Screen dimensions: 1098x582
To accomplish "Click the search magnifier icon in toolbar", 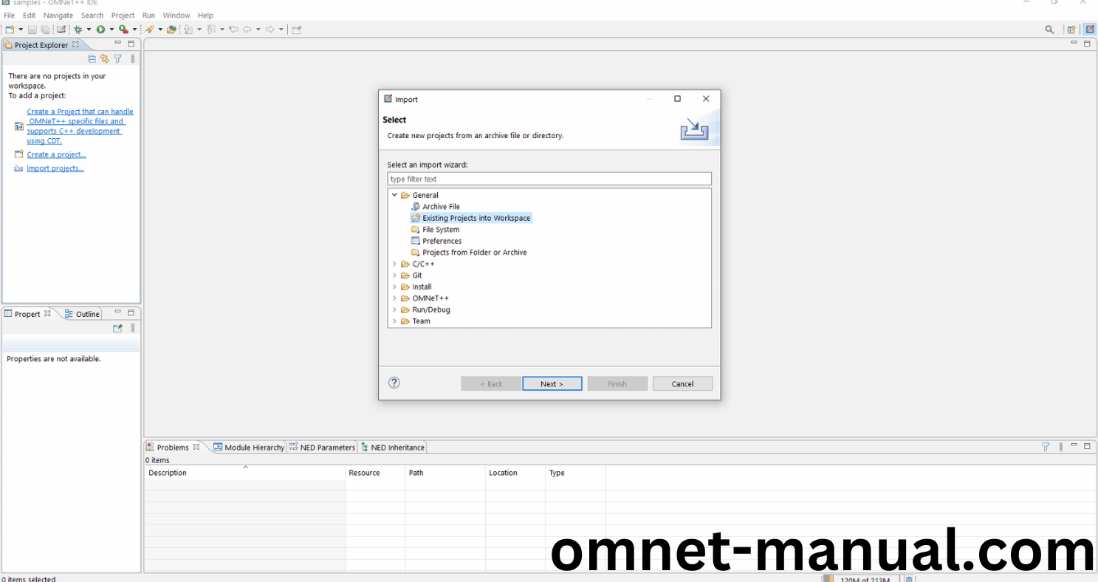I will click(1049, 30).
